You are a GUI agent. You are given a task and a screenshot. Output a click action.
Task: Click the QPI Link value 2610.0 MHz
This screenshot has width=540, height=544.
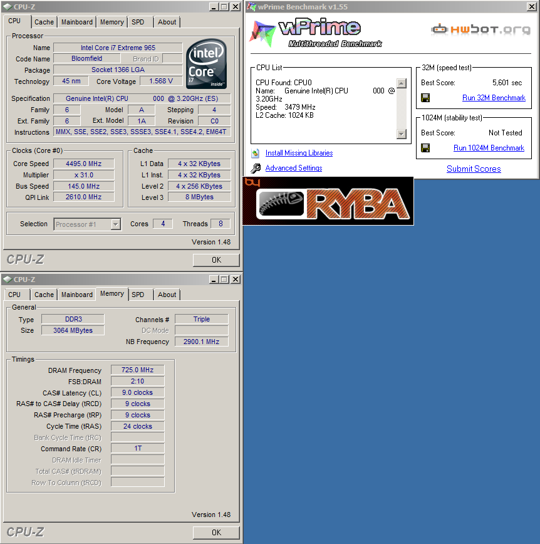pyautogui.click(x=83, y=197)
